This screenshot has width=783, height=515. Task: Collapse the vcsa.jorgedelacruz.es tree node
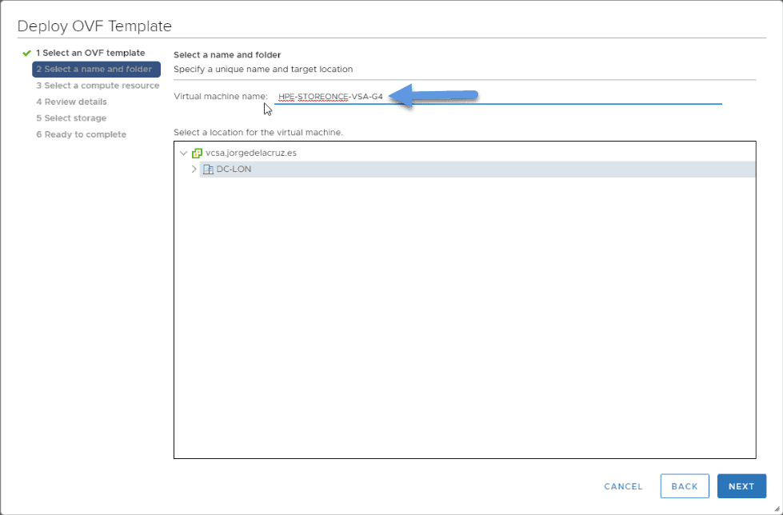[x=184, y=154]
